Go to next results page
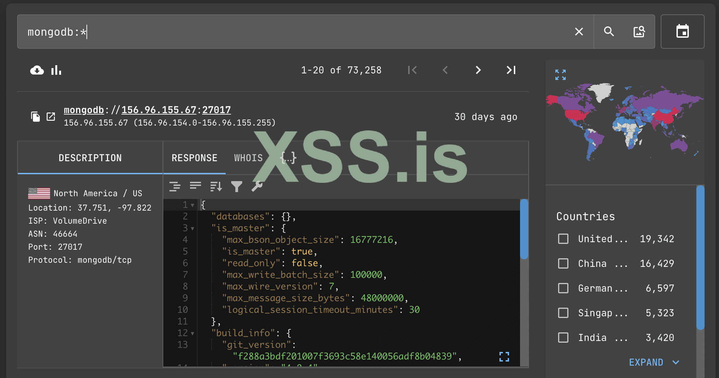719x378 pixels. 478,70
